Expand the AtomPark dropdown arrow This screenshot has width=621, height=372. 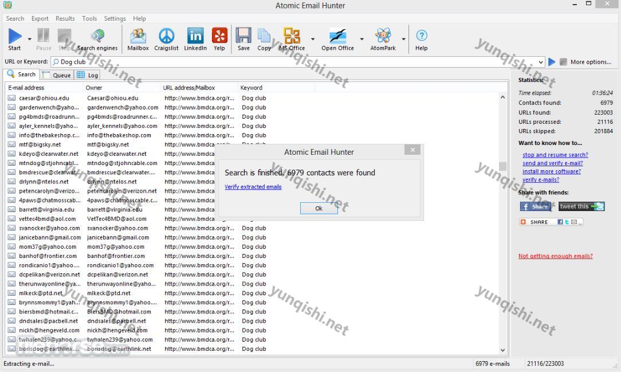click(x=403, y=39)
